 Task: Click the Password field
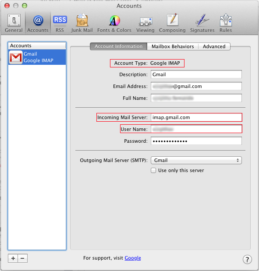tap(196, 141)
